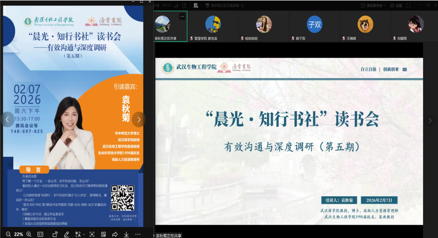The width and height of the screenshot is (438, 238).
Task: Download the poster image
Action: coord(126,234)
